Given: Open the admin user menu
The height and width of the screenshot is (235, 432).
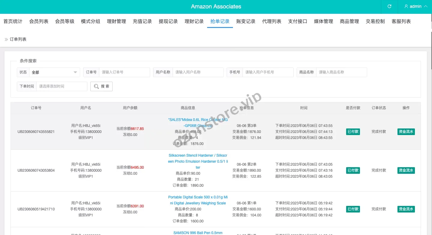Looking at the screenshot, I should click(x=415, y=6).
